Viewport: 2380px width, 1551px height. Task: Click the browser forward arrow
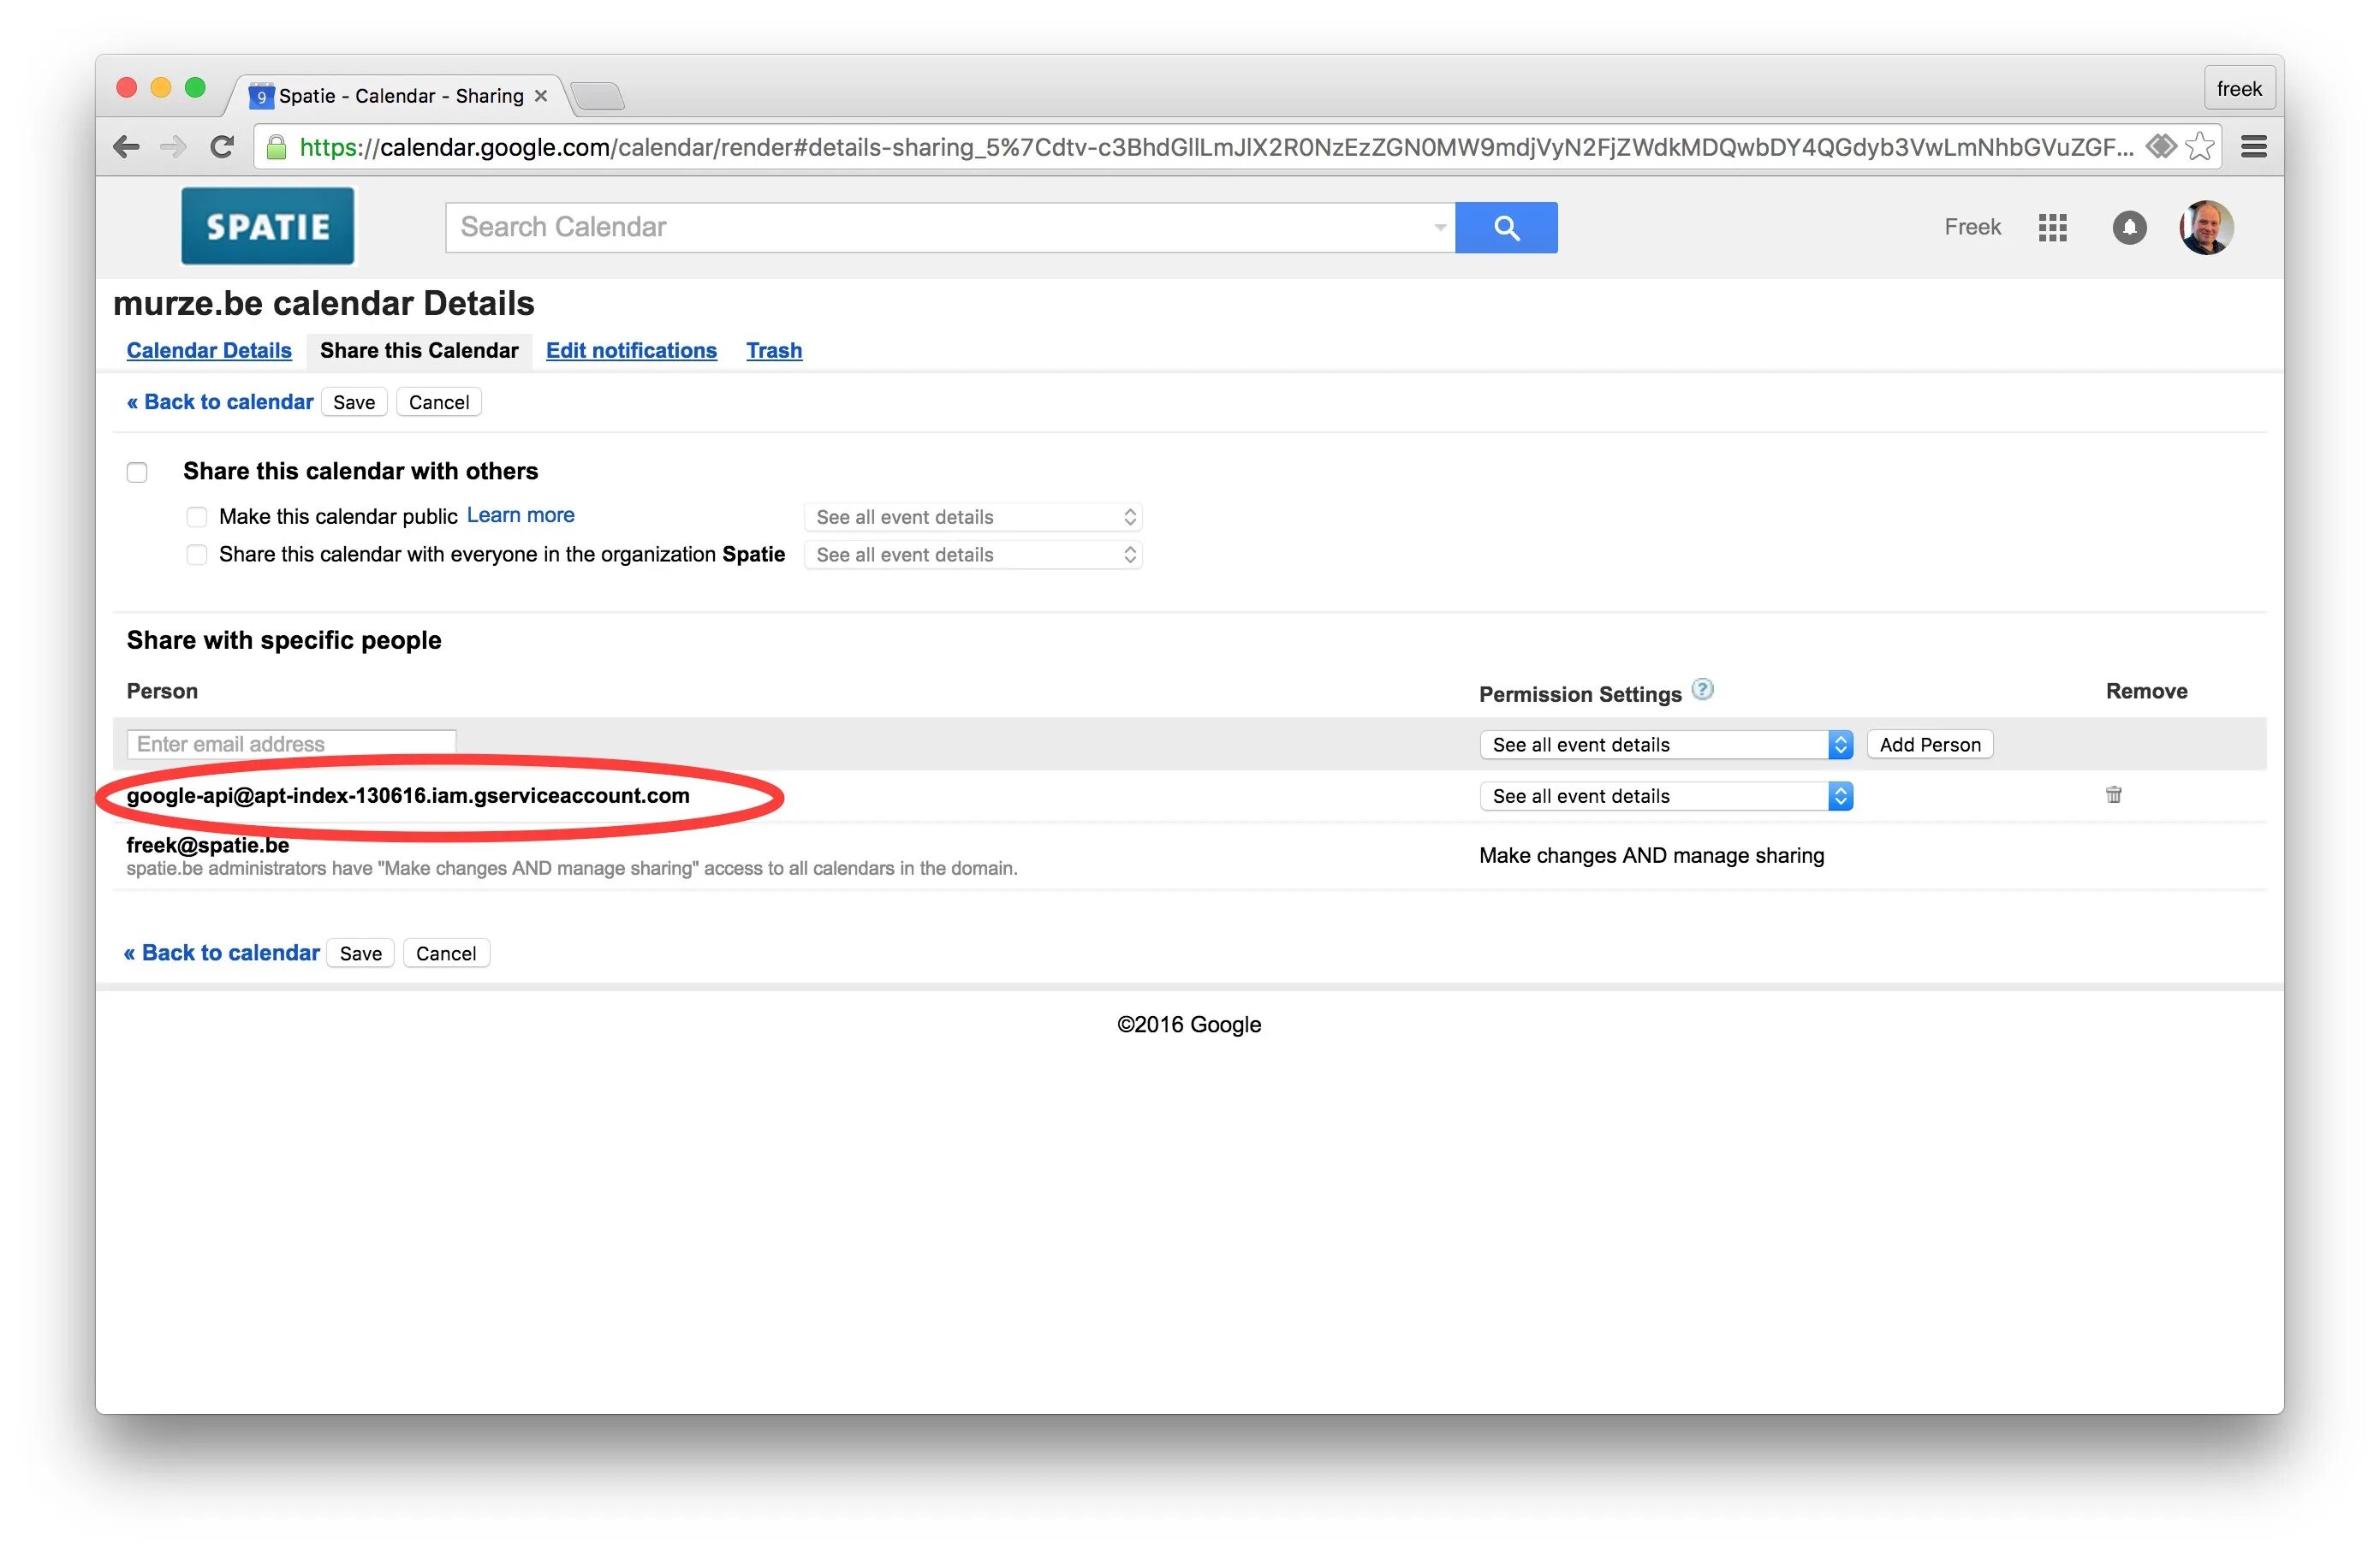[174, 147]
